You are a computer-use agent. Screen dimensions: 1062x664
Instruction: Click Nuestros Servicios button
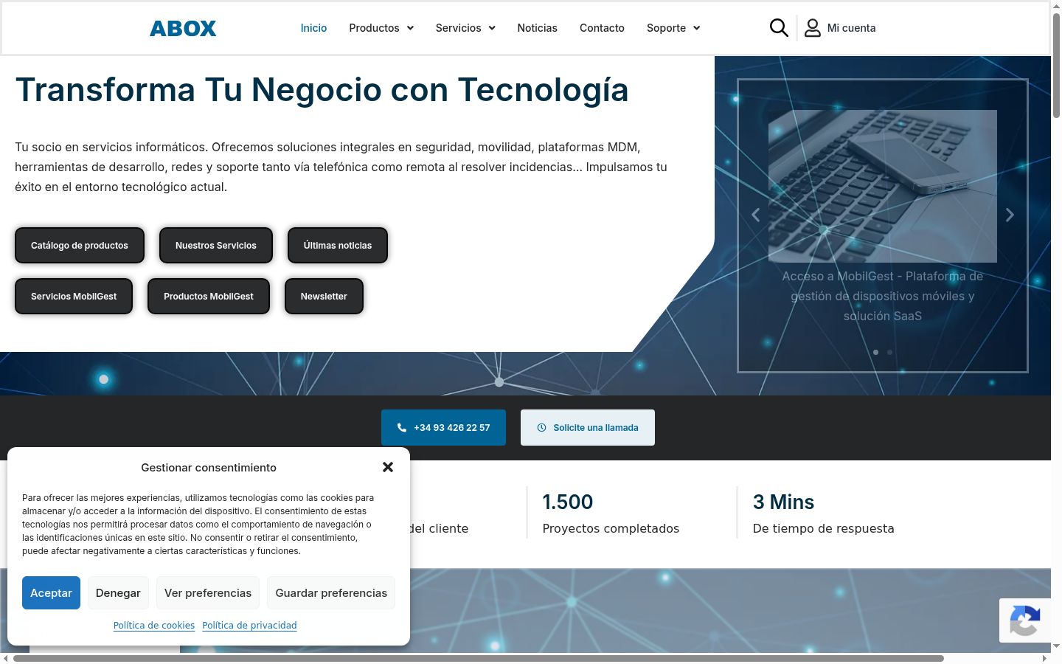216,245
